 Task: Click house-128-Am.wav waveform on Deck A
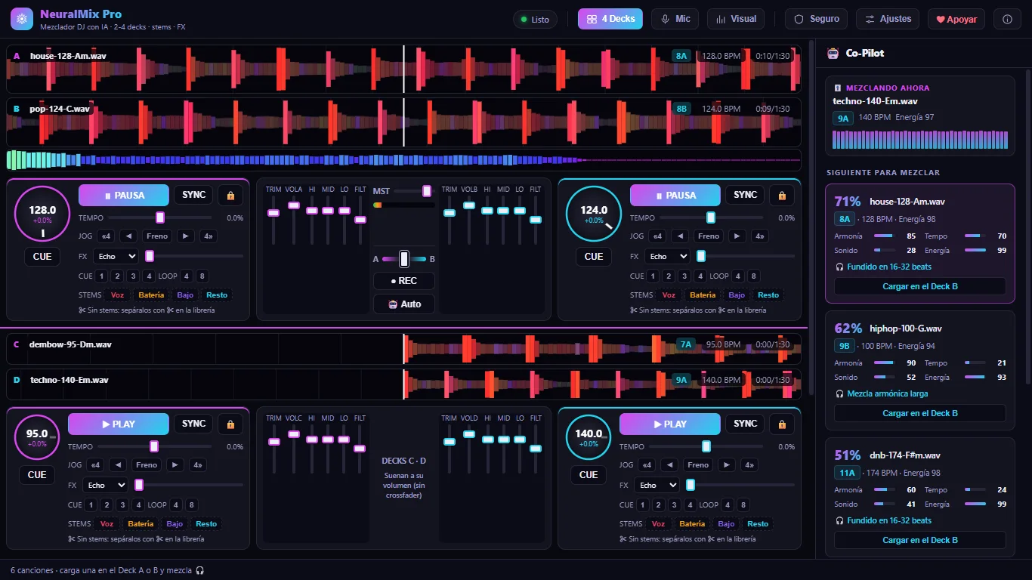click(x=403, y=69)
